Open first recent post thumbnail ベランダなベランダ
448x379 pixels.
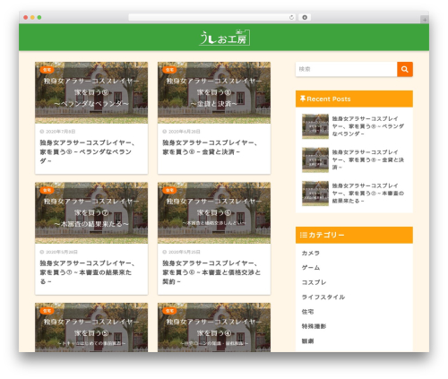(x=315, y=126)
